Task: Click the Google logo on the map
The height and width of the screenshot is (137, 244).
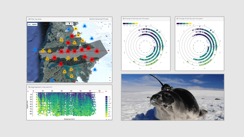Action: click(x=30, y=81)
